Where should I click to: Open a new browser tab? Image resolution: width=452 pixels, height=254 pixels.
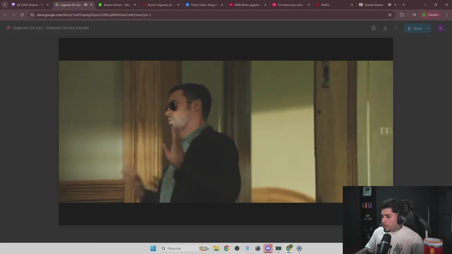[404, 5]
